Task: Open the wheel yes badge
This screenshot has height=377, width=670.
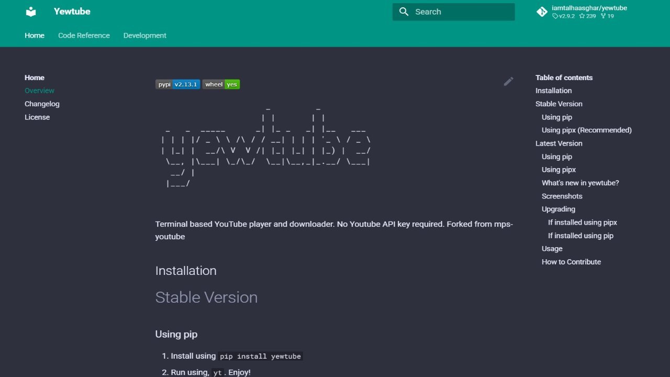Action: [221, 84]
